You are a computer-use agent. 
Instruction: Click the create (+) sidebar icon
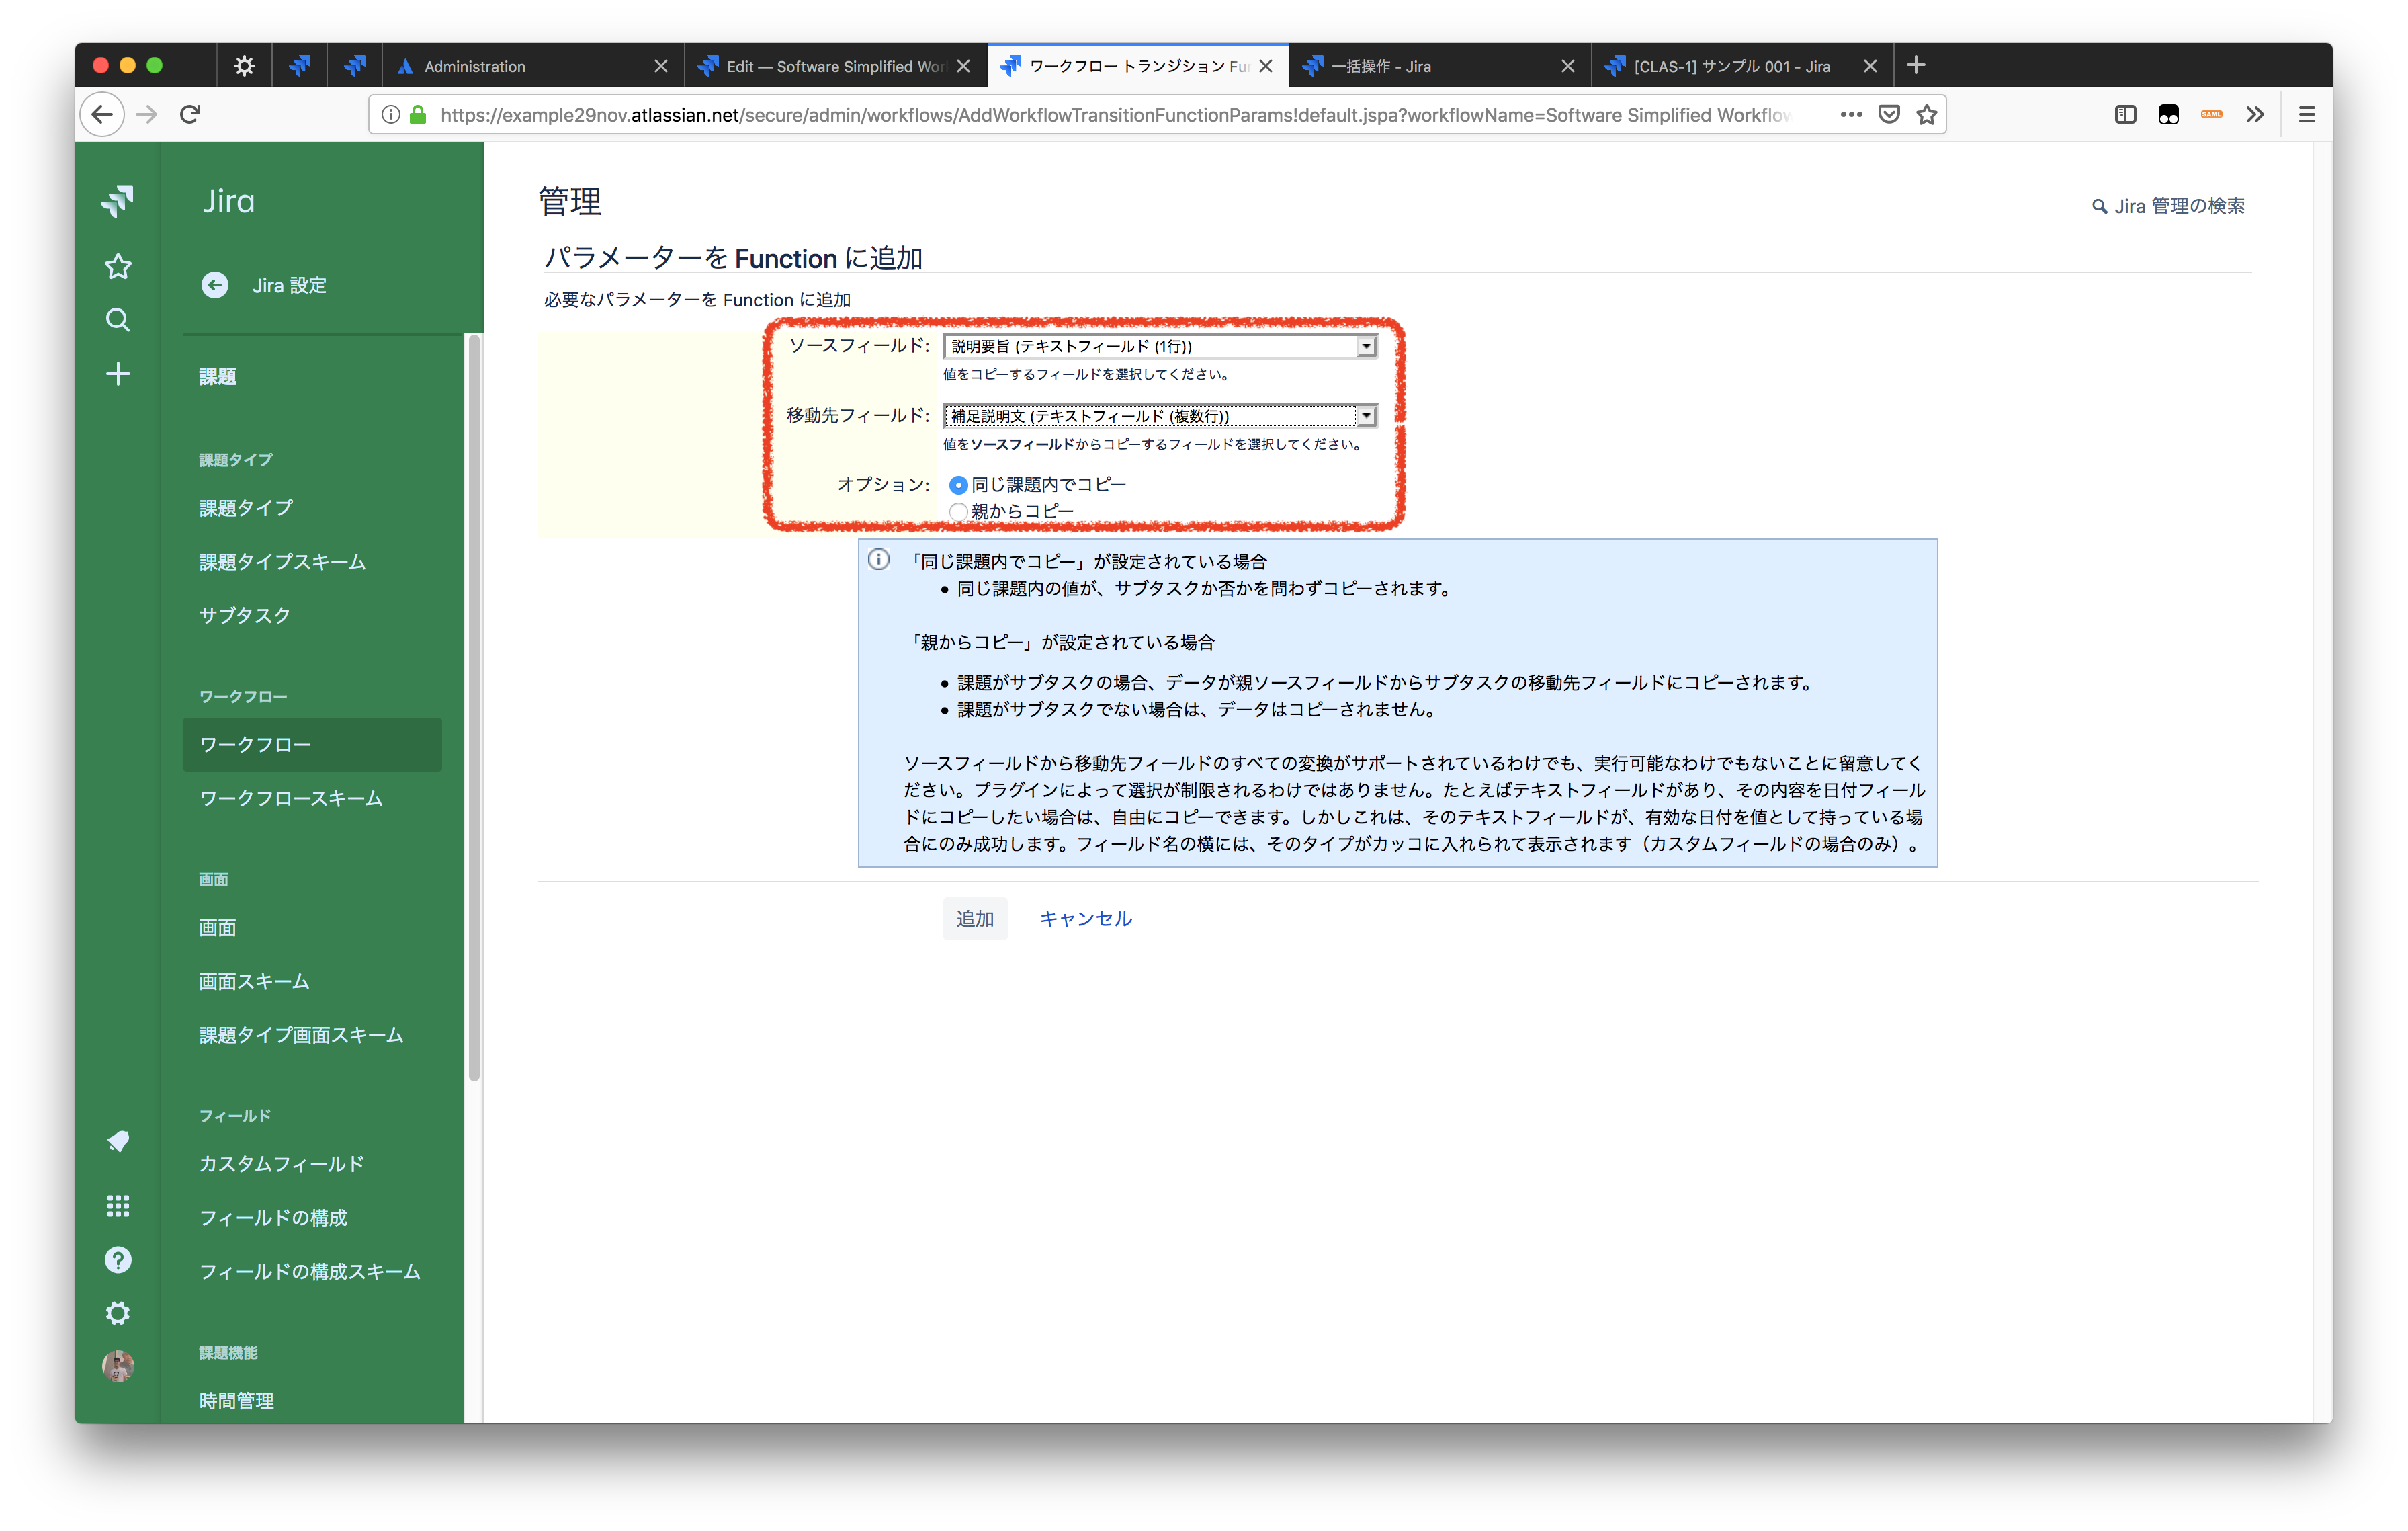coord(118,373)
